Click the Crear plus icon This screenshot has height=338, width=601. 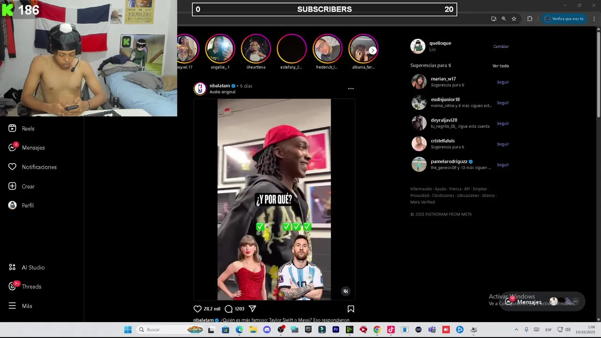12,186
